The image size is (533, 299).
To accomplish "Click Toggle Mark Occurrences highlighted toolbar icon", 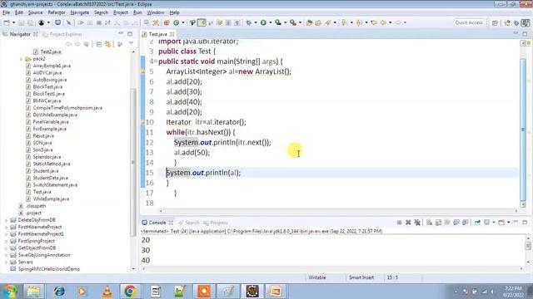I will tap(202, 22).
